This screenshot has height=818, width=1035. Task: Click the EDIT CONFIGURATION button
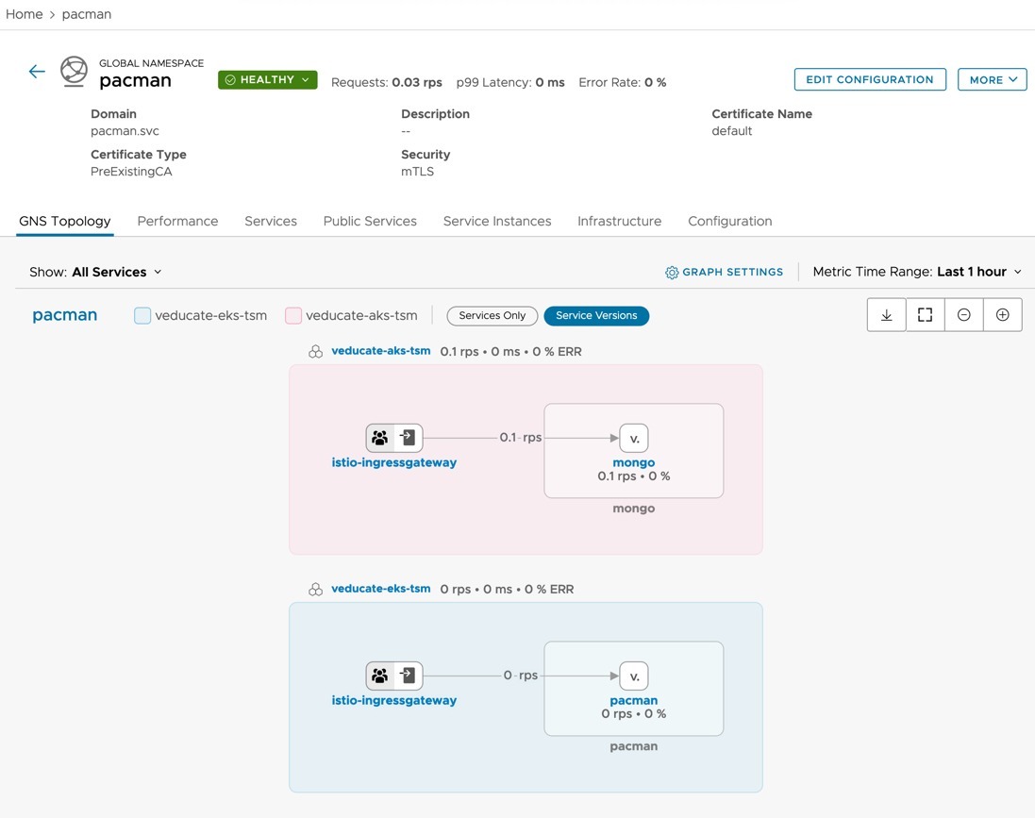tap(870, 79)
